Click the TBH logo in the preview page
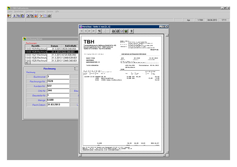 tap(89, 42)
